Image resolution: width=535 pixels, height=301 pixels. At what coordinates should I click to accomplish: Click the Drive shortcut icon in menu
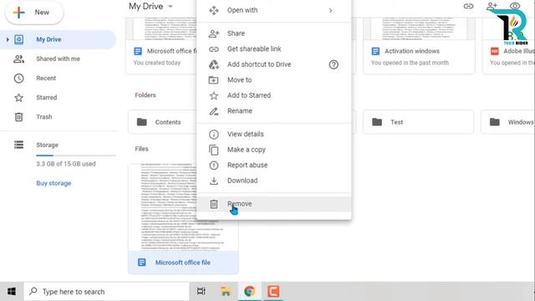pyautogui.click(x=214, y=64)
